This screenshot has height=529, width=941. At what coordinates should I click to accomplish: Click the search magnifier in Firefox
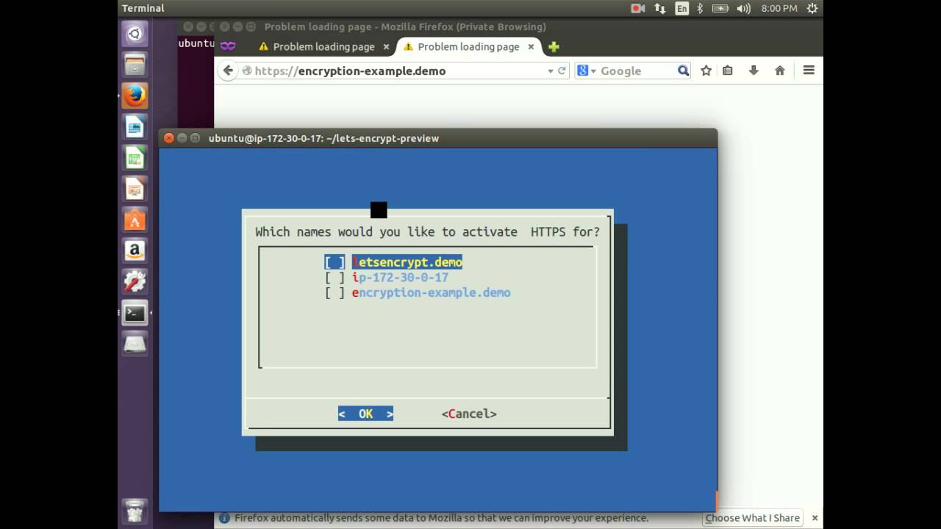pyautogui.click(x=683, y=71)
